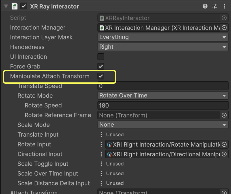Open the component three-dot context menu
The image size is (231, 194).
pyautogui.click(x=225, y=6)
